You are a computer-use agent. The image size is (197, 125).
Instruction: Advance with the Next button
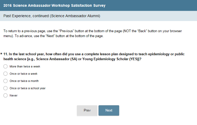tap(109, 111)
